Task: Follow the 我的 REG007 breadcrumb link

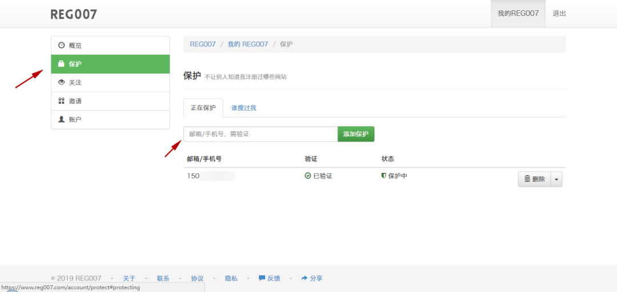Action: [x=248, y=44]
